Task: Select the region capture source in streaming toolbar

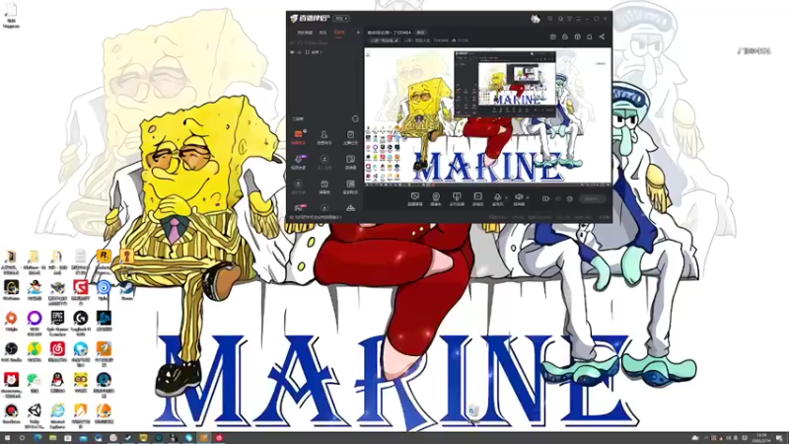Action: coord(477,199)
